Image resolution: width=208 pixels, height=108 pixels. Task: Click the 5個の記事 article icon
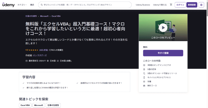[144, 69]
